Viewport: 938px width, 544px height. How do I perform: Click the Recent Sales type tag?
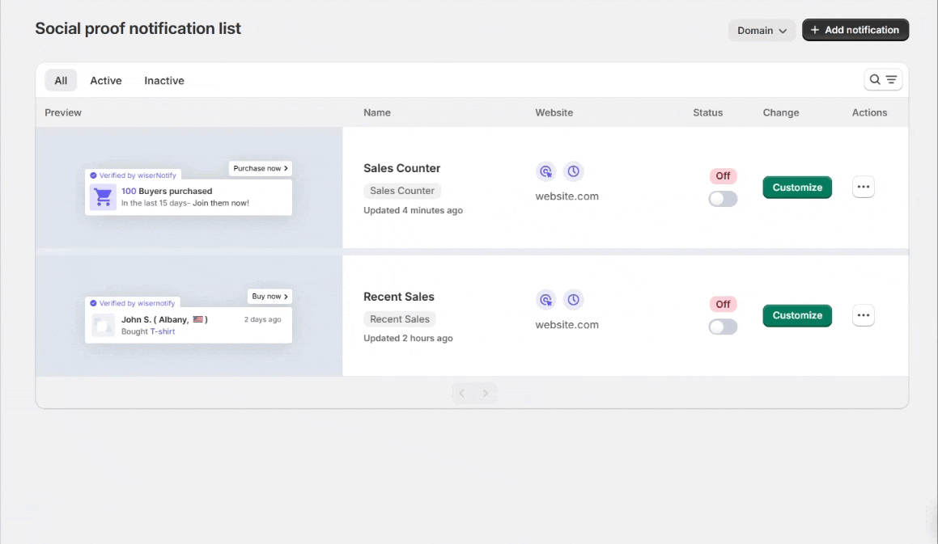pyautogui.click(x=400, y=319)
